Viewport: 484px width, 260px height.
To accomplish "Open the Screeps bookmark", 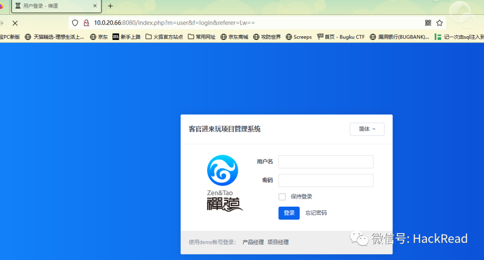I will point(299,37).
